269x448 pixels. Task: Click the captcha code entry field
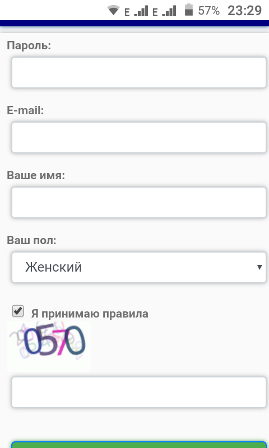pos(139,393)
